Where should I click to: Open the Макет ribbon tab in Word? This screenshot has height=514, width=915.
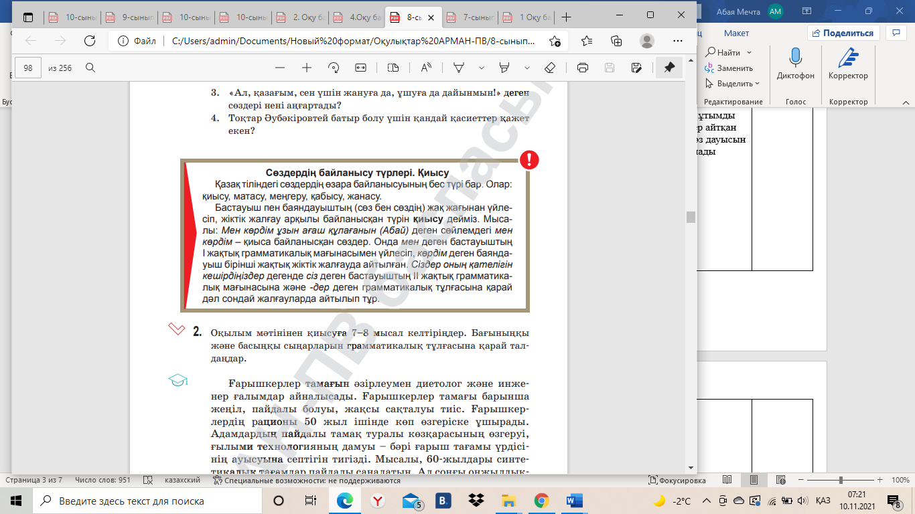click(736, 33)
